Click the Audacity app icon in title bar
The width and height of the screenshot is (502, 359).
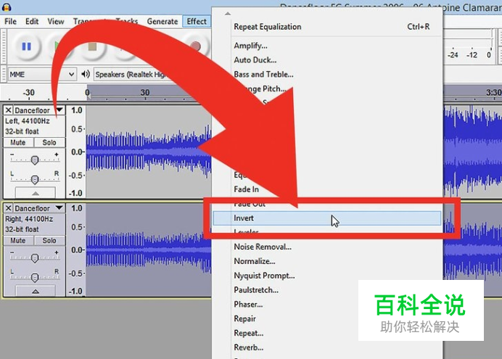click(7, 7)
